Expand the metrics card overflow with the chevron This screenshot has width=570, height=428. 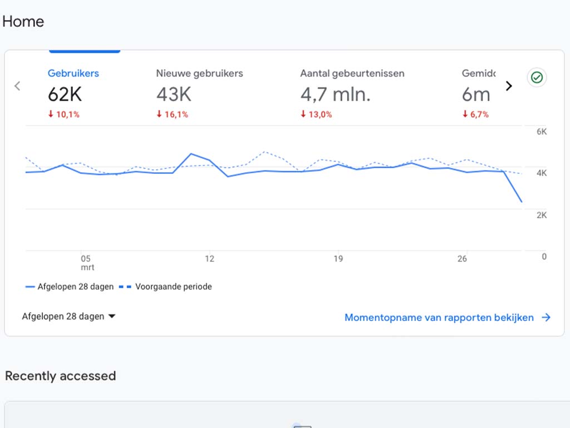tap(509, 86)
